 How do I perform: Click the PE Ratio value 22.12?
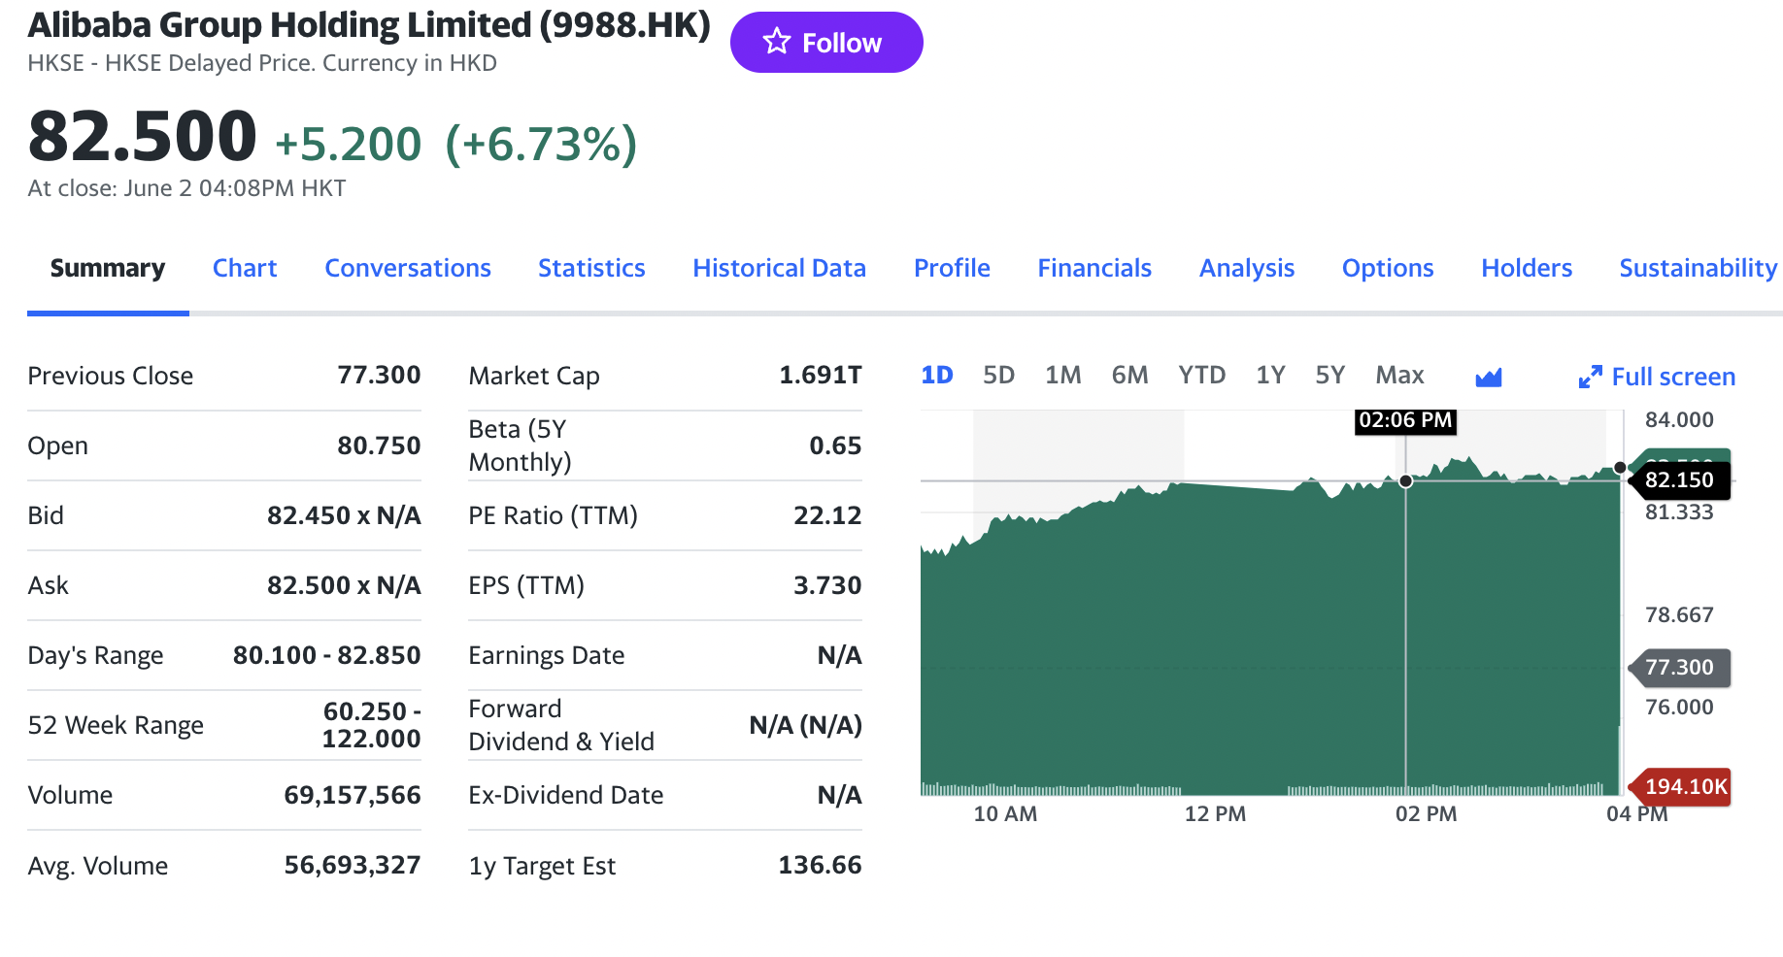click(827, 515)
